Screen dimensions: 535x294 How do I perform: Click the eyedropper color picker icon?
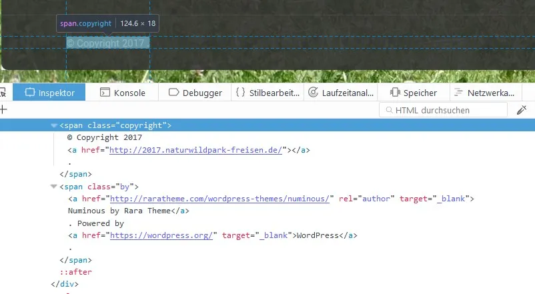click(x=522, y=110)
